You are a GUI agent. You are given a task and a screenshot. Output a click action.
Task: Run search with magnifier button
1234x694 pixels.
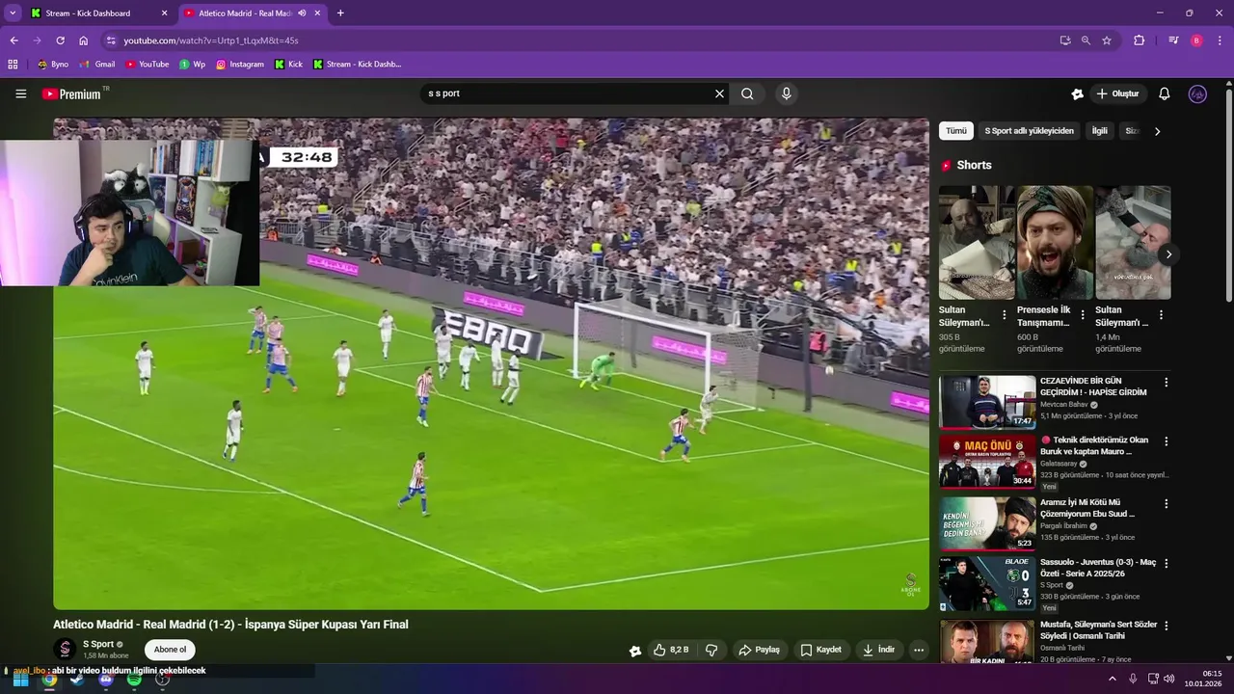click(x=747, y=93)
